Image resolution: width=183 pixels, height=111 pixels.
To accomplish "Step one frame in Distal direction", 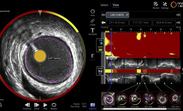I will point(37,106).
